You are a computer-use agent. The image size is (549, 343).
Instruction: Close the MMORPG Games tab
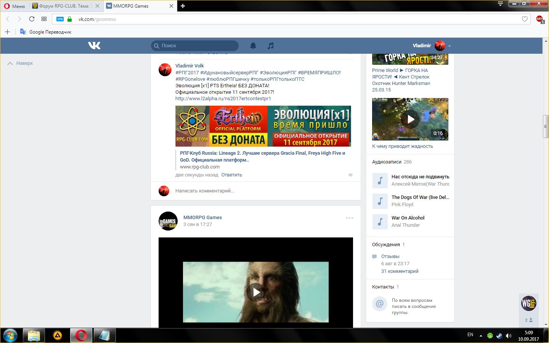point(171,6)
